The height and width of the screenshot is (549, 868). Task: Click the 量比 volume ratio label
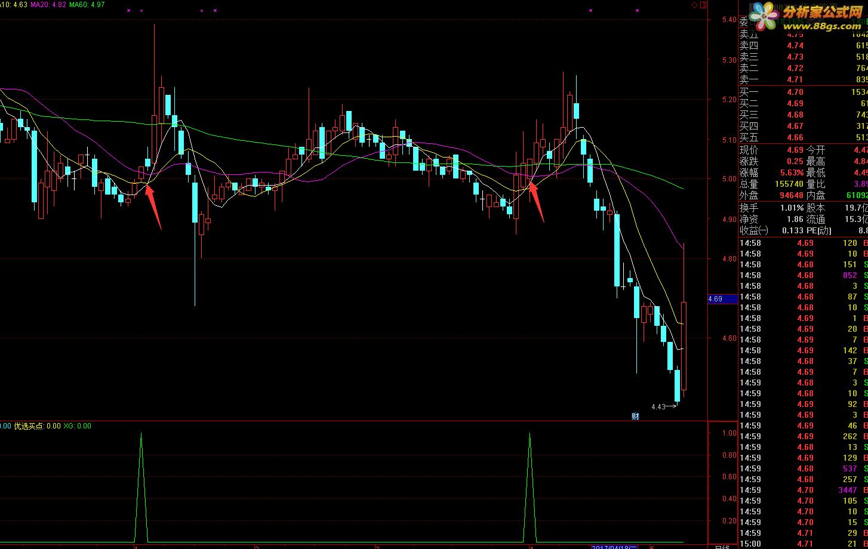816,184
